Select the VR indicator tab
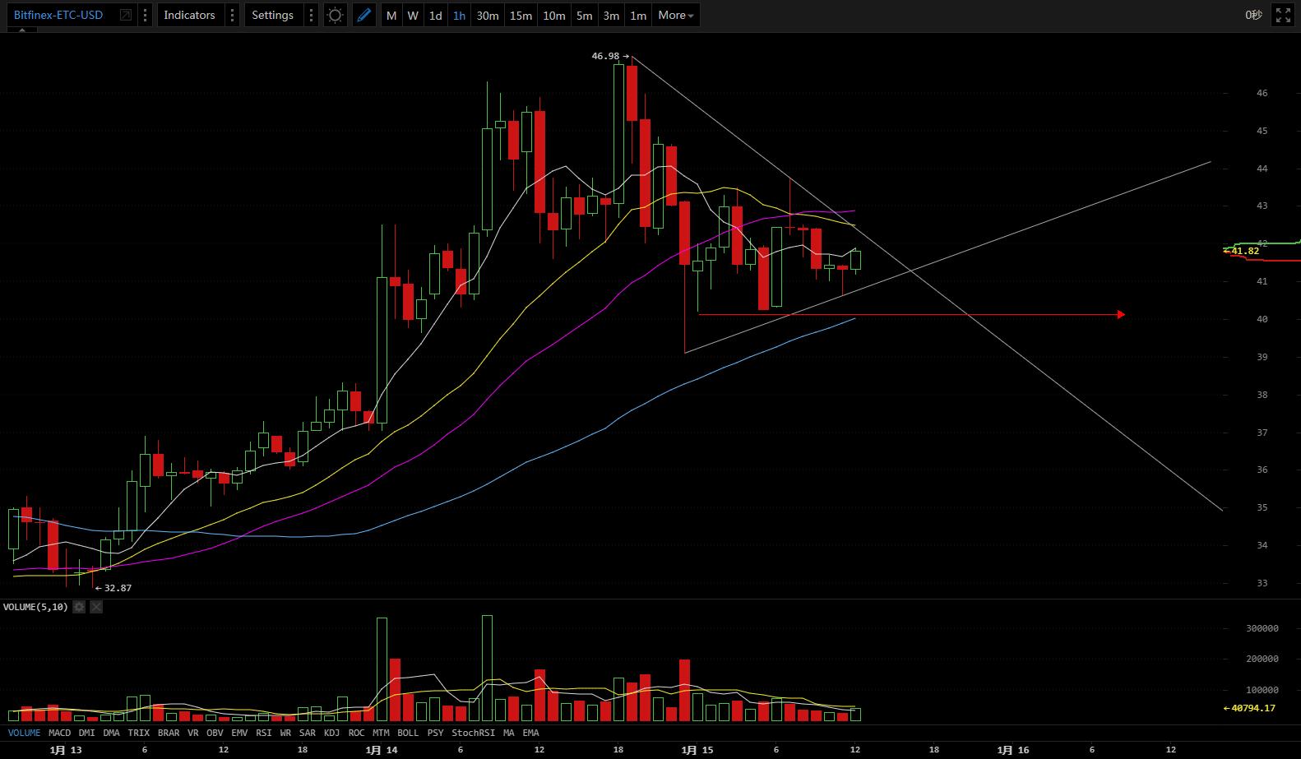1301x759 pixels. [x=193, y=733]
